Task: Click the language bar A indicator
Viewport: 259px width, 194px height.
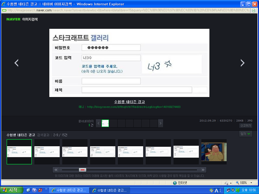Action: (217, 190)
